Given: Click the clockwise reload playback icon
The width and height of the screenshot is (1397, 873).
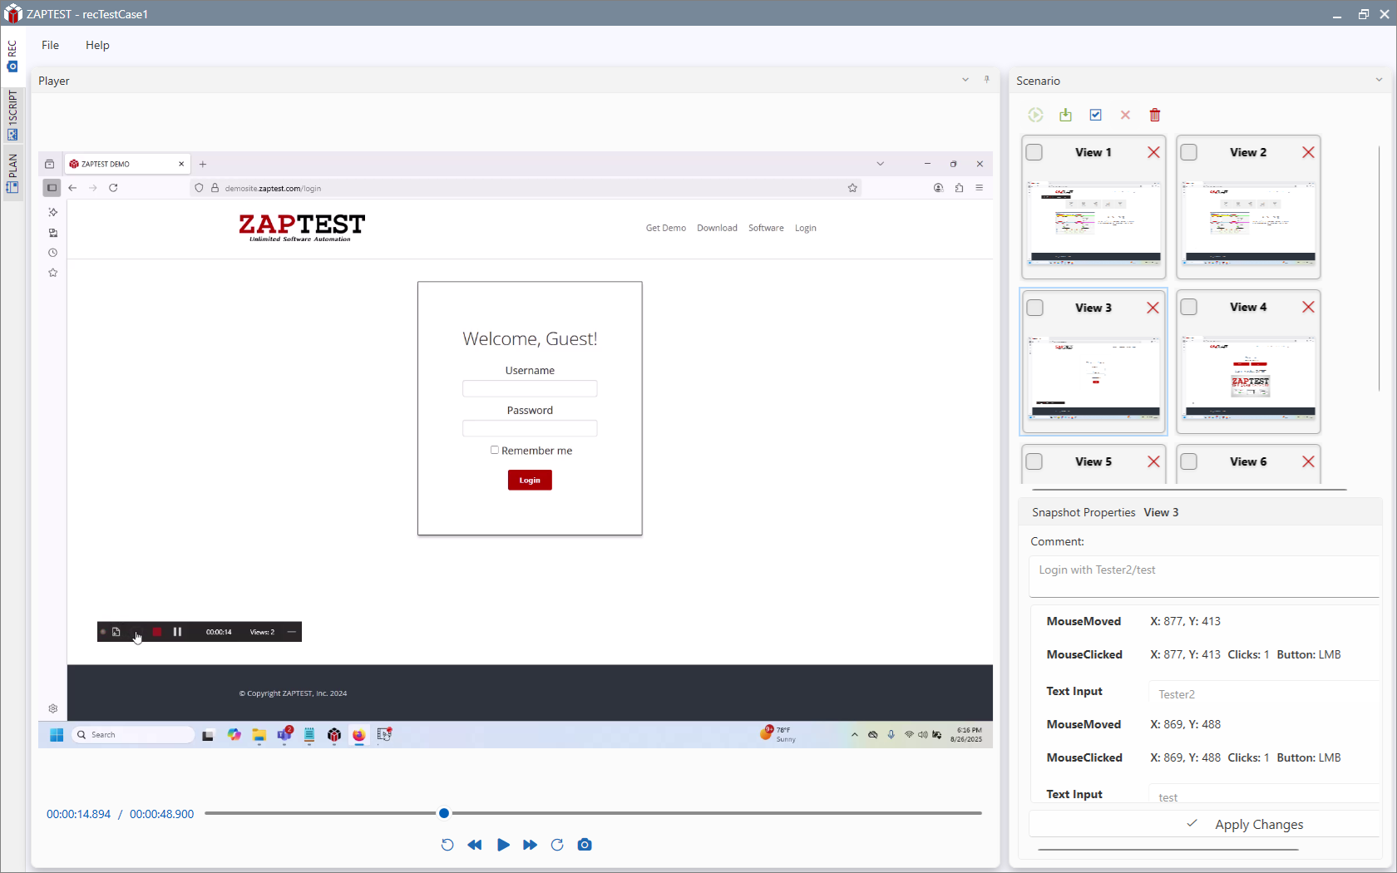Looking at the screenshot, I should click(557, 845).
